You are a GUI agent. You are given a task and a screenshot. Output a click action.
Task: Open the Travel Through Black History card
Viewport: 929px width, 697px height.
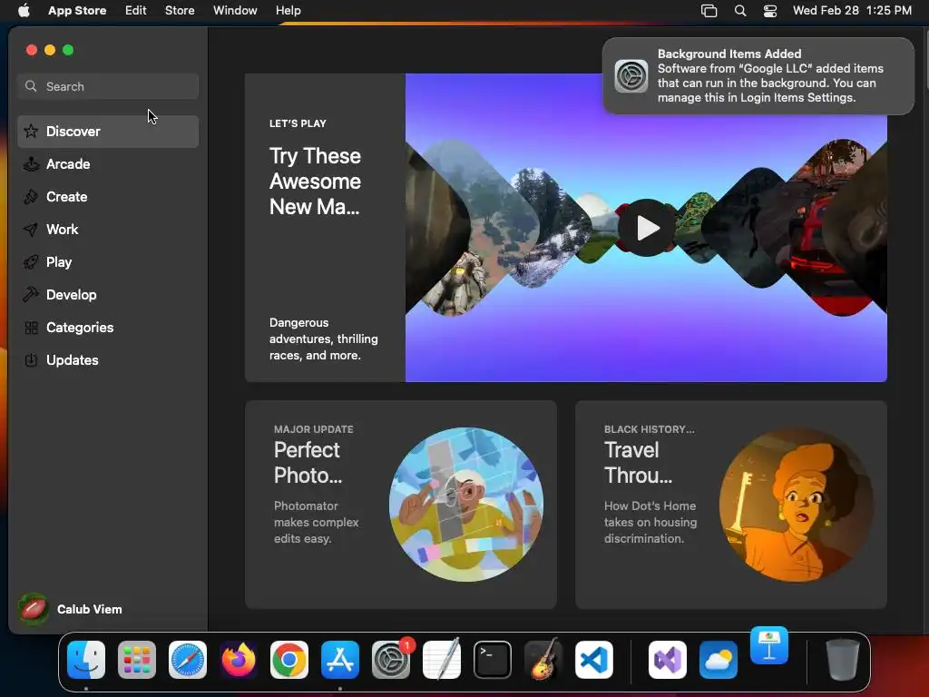click(731, 505)
